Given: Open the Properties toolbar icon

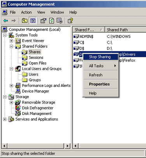Looking at the screenshot, I should pos(43,21).
